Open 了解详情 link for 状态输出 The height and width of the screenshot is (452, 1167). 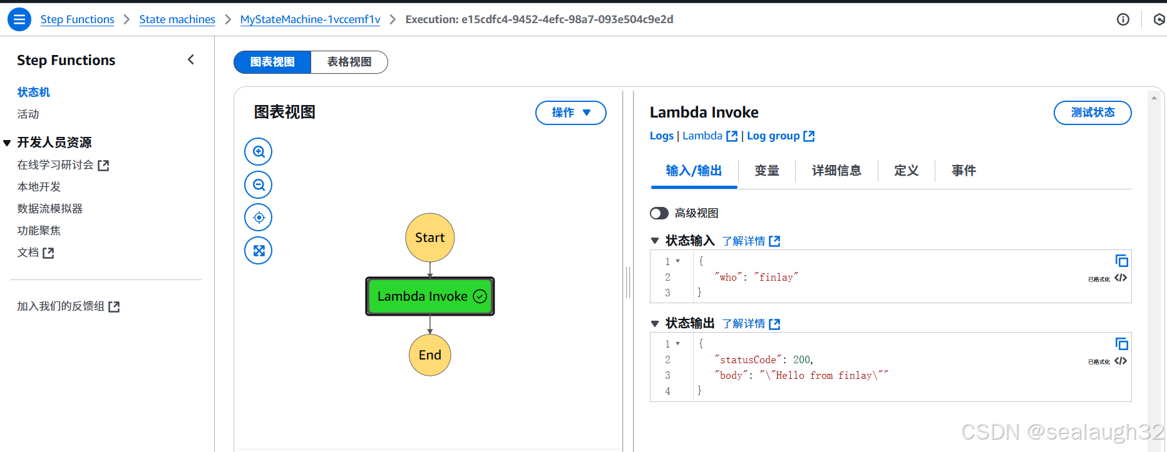(744, 324)
